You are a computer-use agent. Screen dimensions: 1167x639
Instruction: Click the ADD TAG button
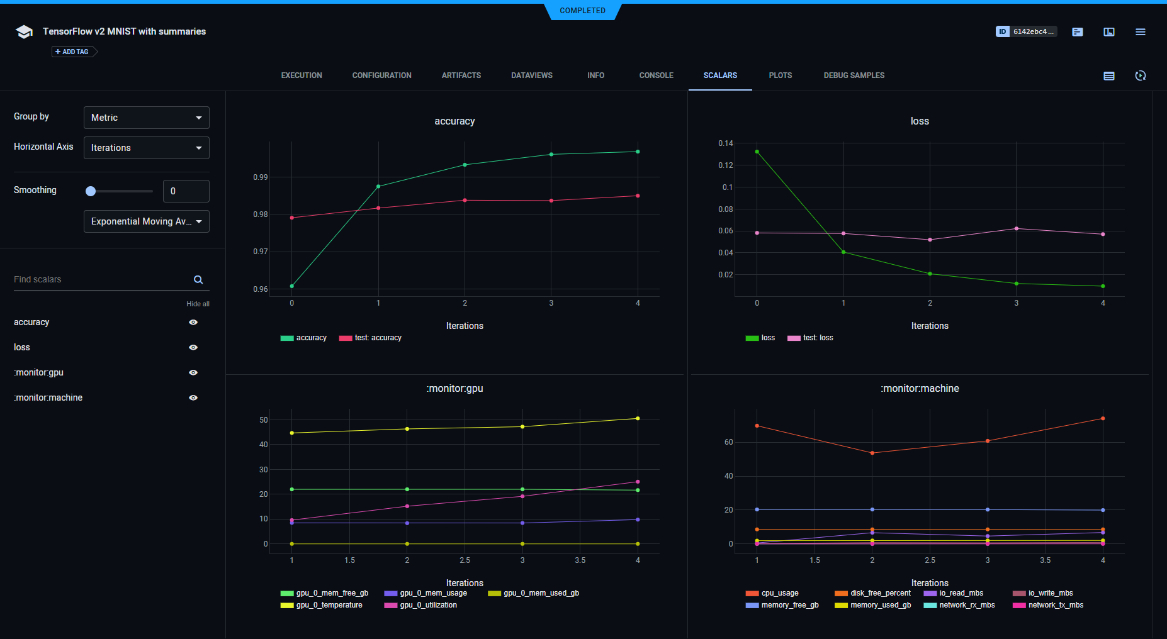72,52
